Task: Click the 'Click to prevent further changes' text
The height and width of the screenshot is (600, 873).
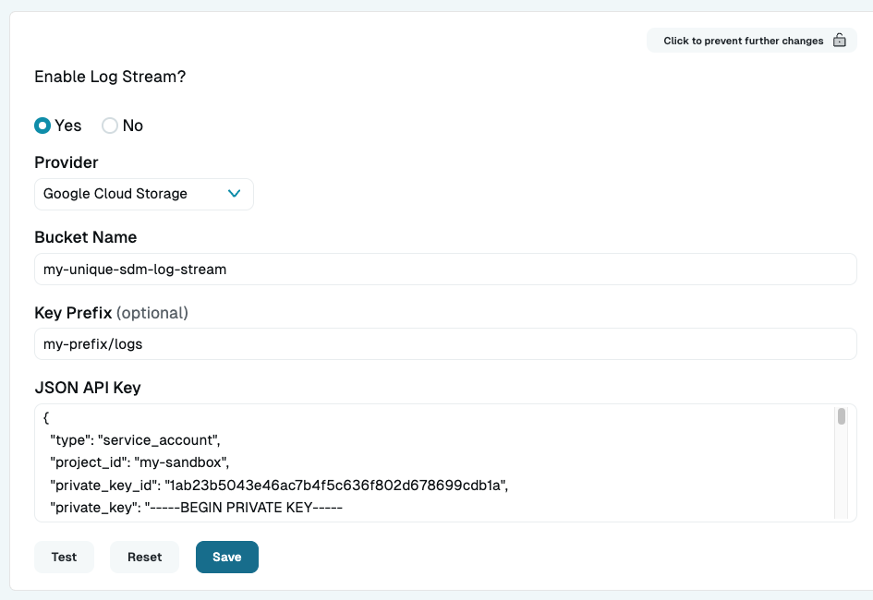Action: [x=743, y=41]
